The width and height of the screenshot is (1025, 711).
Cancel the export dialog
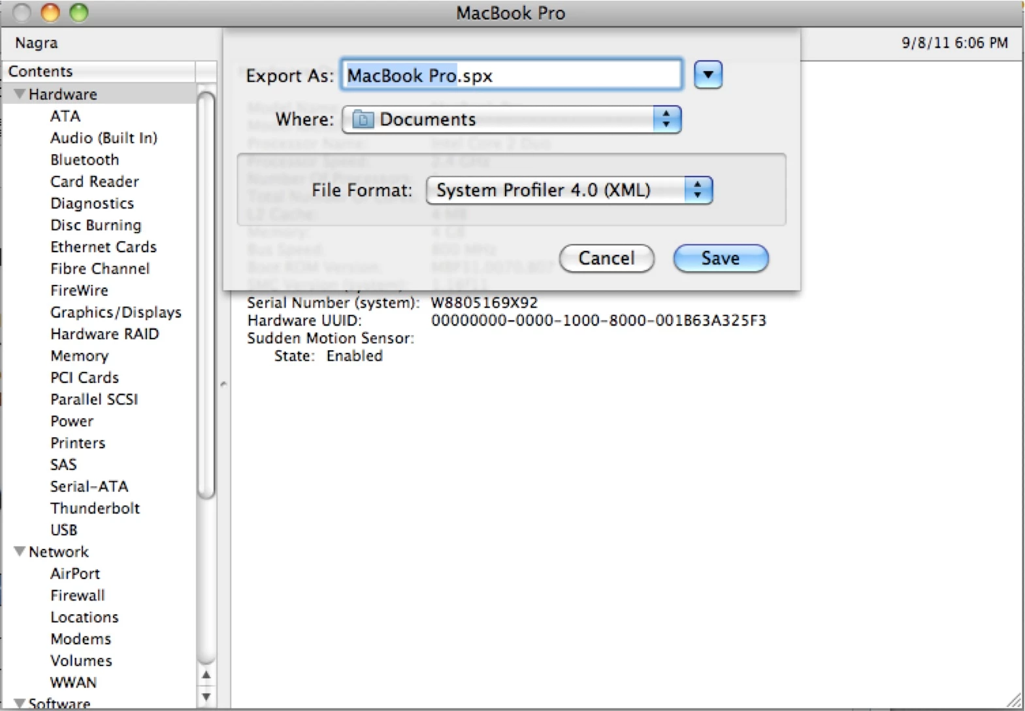click(606, 258)
